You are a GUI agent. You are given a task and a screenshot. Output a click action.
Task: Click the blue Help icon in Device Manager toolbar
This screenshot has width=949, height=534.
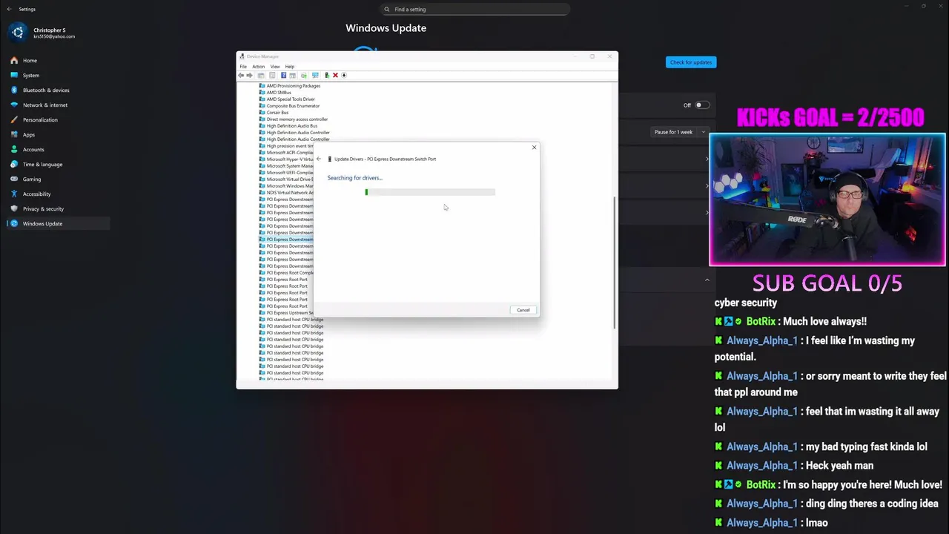[283, 75]
